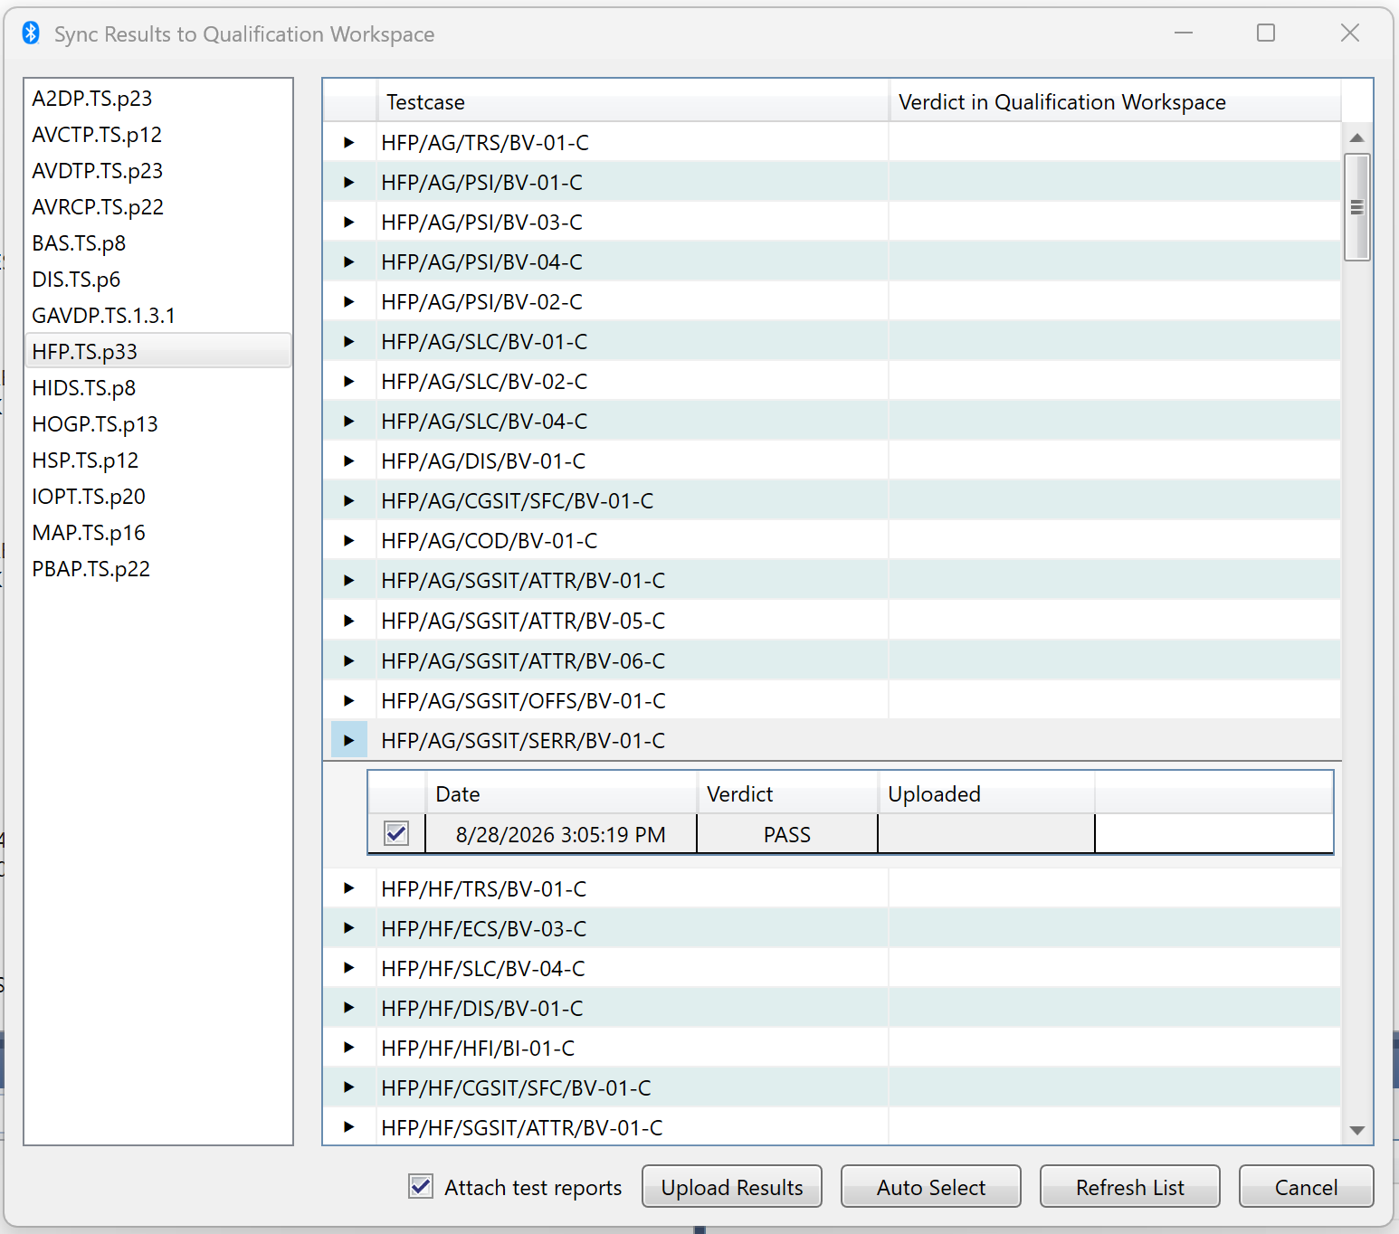Click Cancel button
Screen dimensions: 1399x1234
point(1306,1187)
